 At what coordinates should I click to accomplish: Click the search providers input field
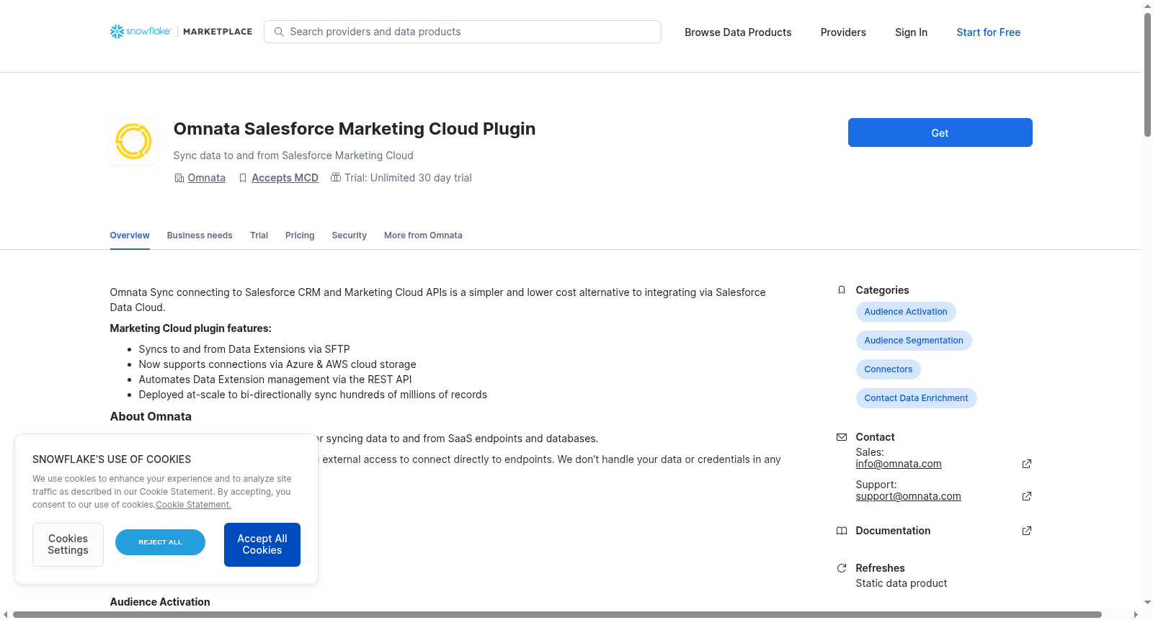463,32
